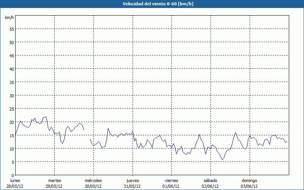Pick the 30 y-axis tick label
The image size is (304, 190).
pyautogui.click(x=11, y=95)
